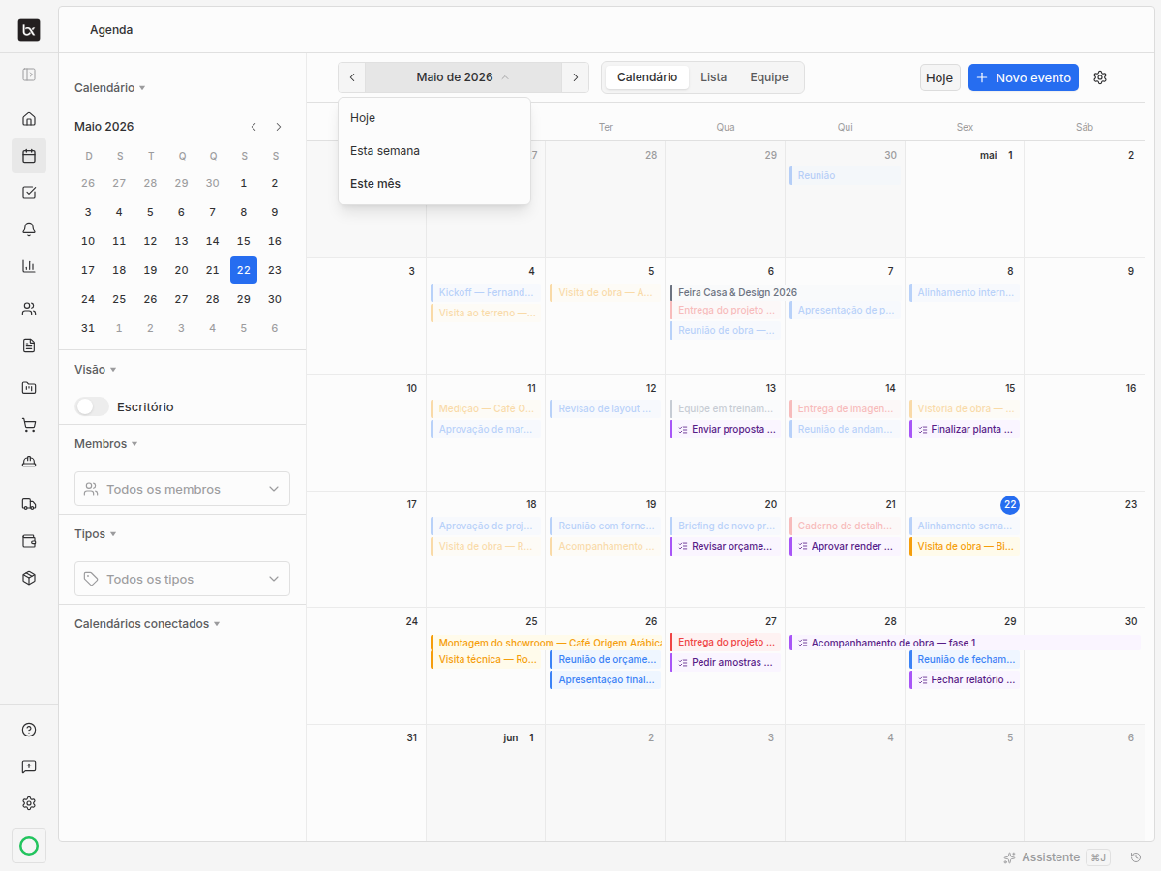Open the Maio de 2026 period dropdown
1161x871 pixels.
[463, 77]
